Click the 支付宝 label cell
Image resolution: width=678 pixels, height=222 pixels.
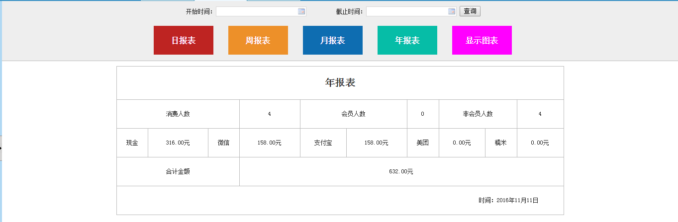click(x=323, y=143)
